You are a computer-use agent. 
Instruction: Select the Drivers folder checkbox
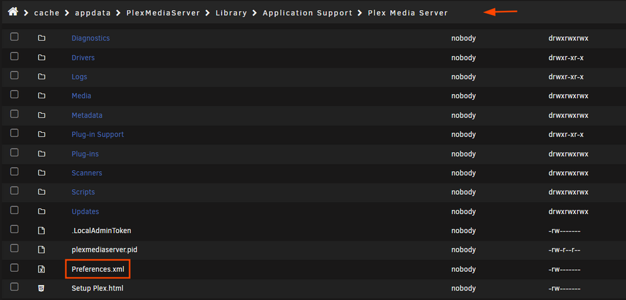click(14, 56)
